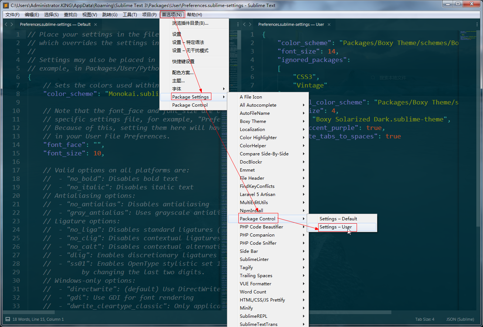
Task: Open the 工具(T) menu
Action: tap(130, 15)
